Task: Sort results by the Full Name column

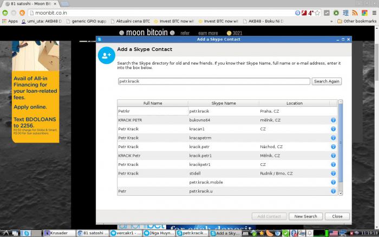Action: click(x=153, y=103)
